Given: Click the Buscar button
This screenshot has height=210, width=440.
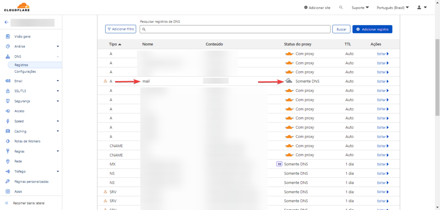Looking at the screenshot, I should pyautogui.click(x=341, y=29).
